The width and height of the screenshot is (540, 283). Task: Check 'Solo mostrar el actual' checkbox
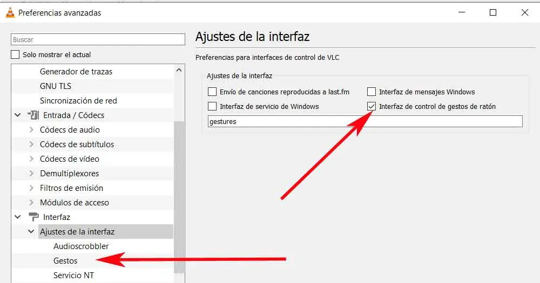pos(15,54)
